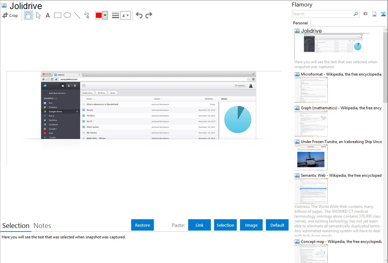Open Graph (mathematics) snapshot thumbnail
The height and width of the screenshot is (263, 388).
point(311,124)
